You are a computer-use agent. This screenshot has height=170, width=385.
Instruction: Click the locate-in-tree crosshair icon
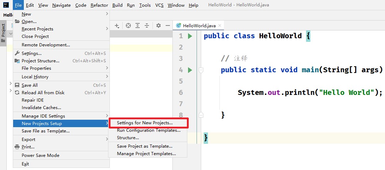tap(128, 25)
